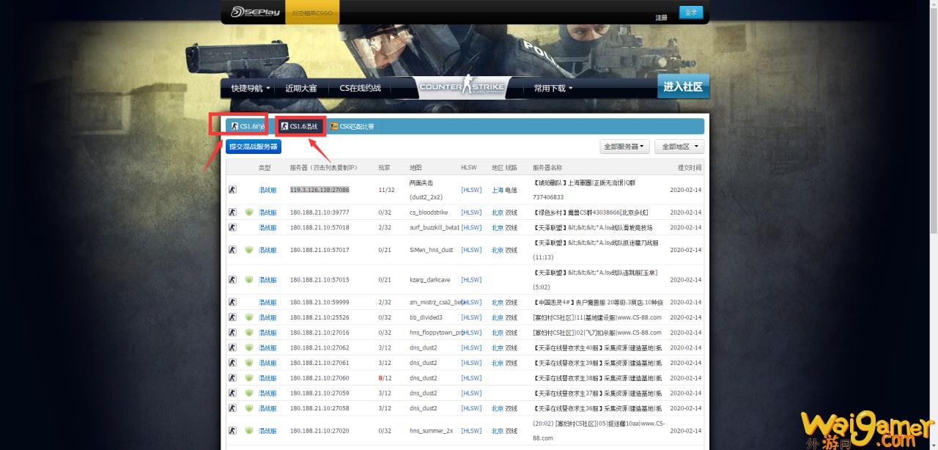Click the 11/32 player count

[387, 190]
